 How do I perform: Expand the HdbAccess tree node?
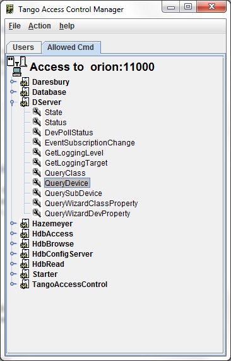[x=13, y=233]
